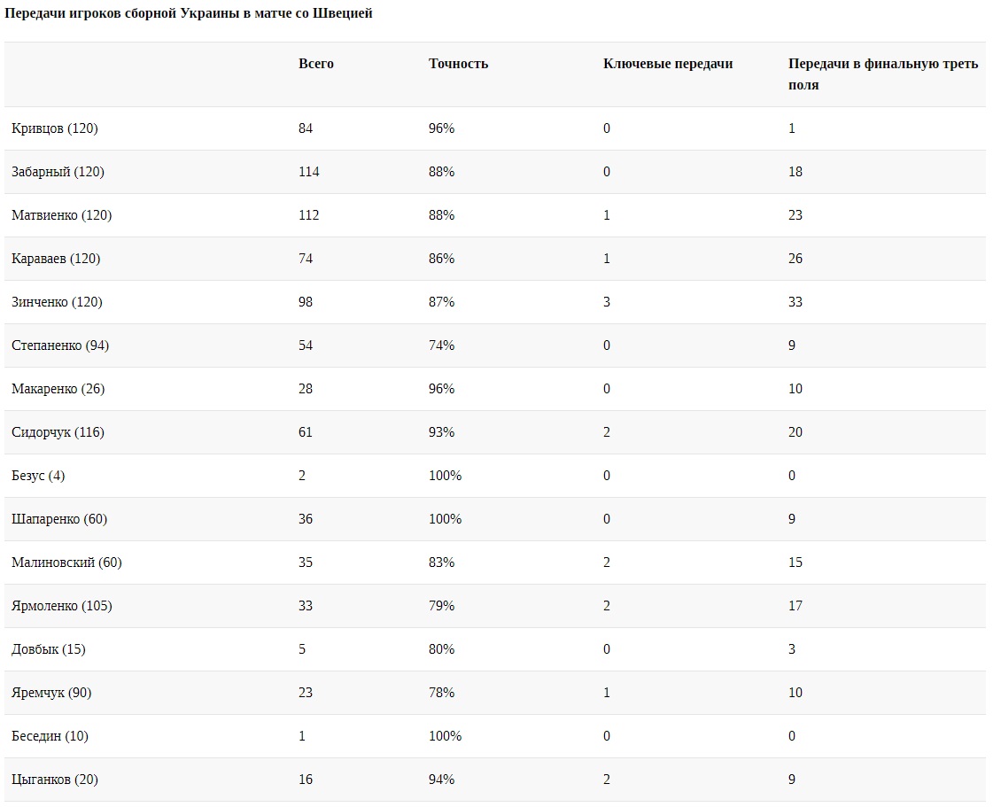Click the 'Довбык (15)' row label
The width and height of the screenshot is (993, 807).
[49, 649]
